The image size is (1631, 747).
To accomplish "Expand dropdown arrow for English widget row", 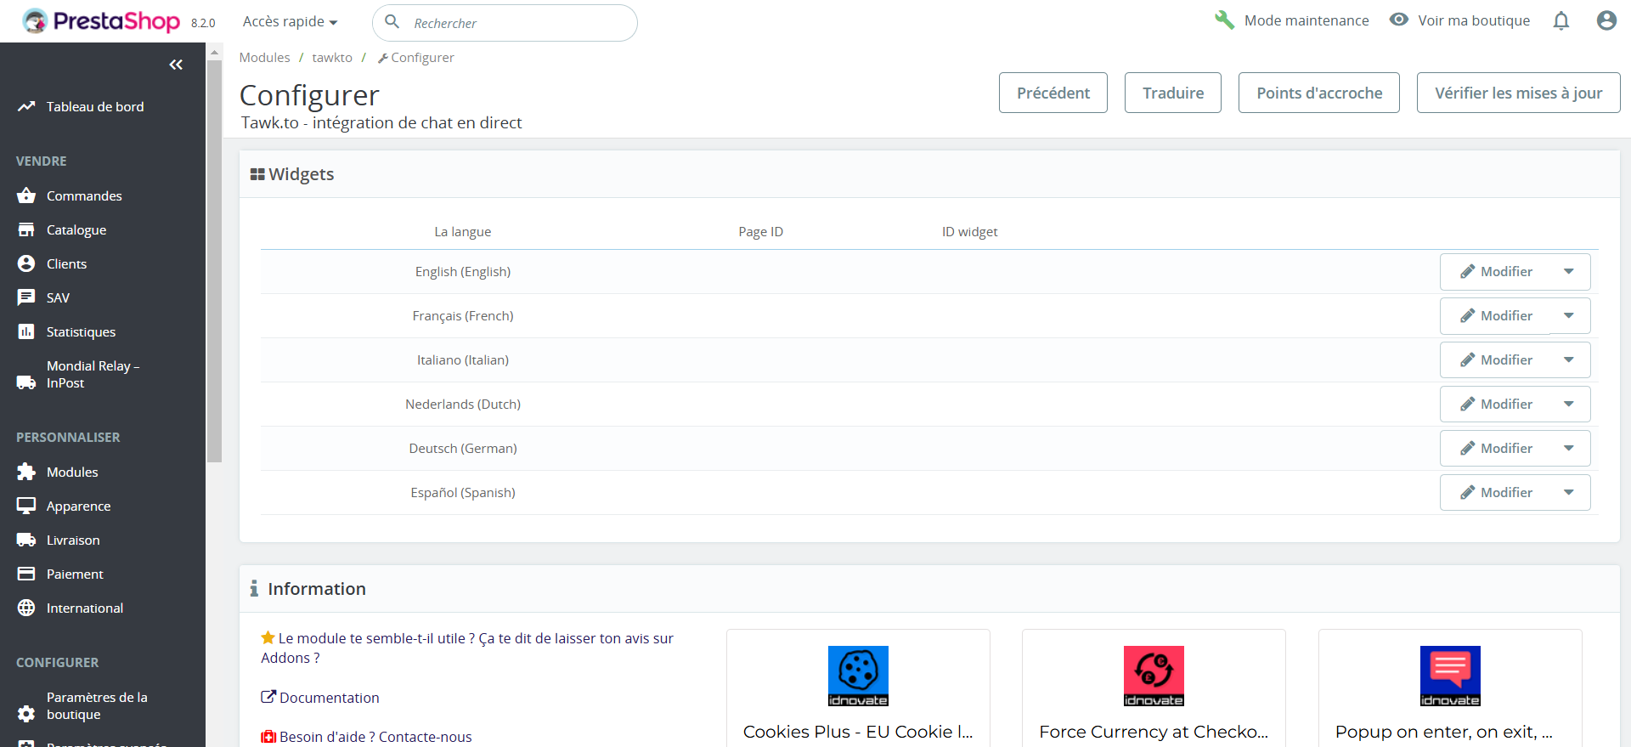I will click(1569, 272).
